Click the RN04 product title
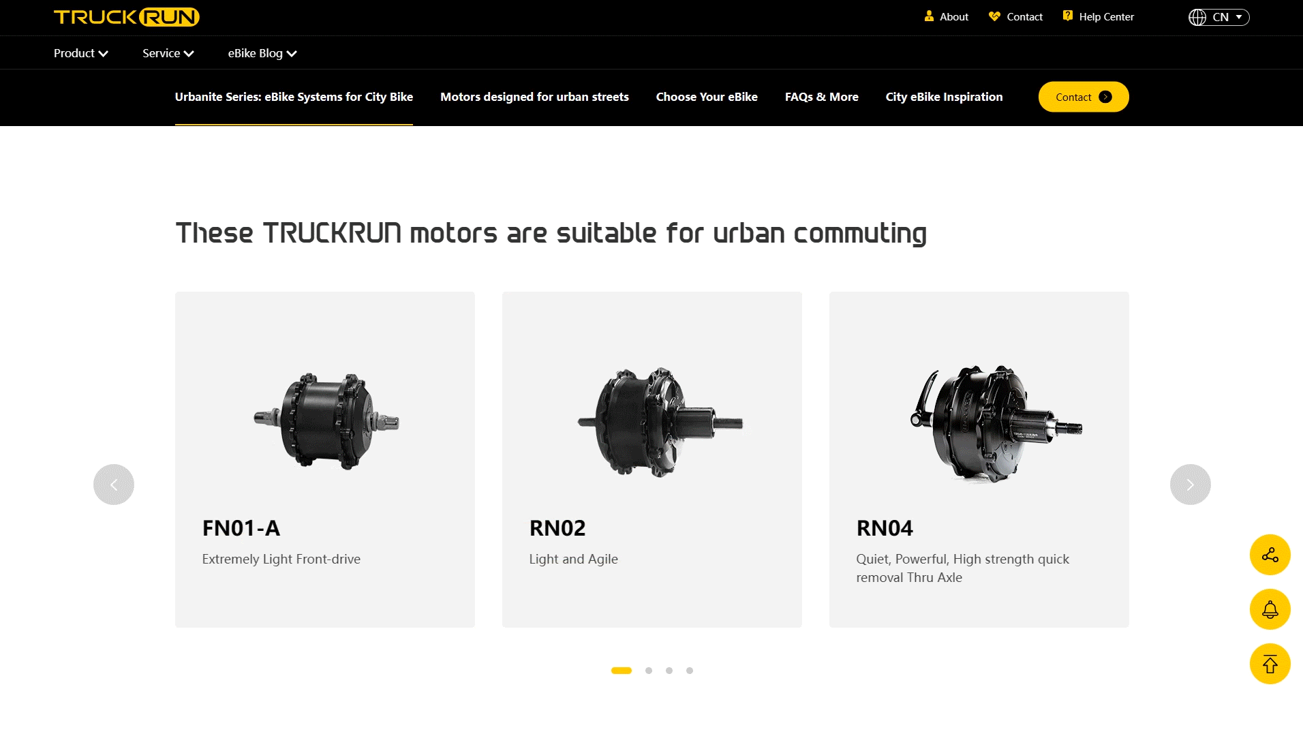 point(885,528)
